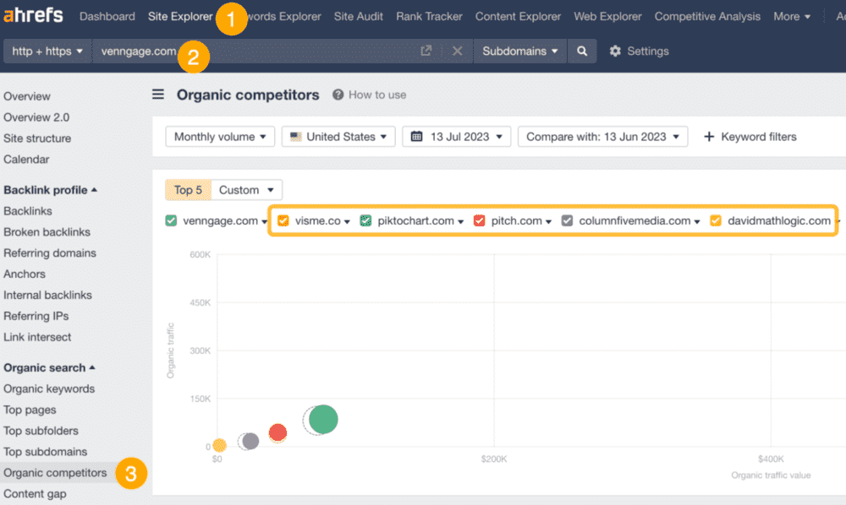Open dropdown arrow next to piktochart.com
This screenshot has width=846, height=505.
point(461,222)
